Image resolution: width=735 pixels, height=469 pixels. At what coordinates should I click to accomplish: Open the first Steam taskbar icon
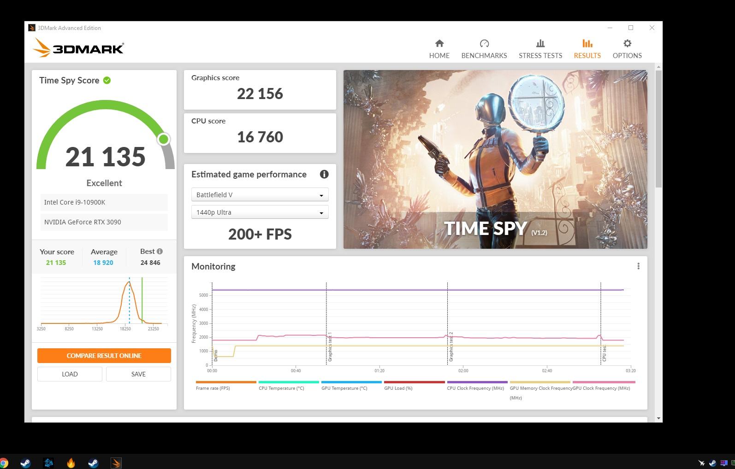click(25, 463)
